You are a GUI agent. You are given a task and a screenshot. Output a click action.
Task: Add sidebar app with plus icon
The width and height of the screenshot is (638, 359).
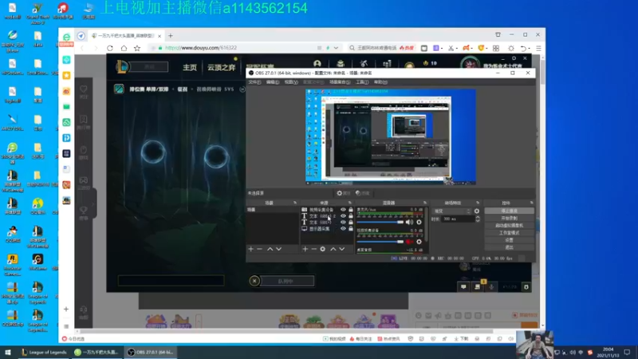coord(66,310)
